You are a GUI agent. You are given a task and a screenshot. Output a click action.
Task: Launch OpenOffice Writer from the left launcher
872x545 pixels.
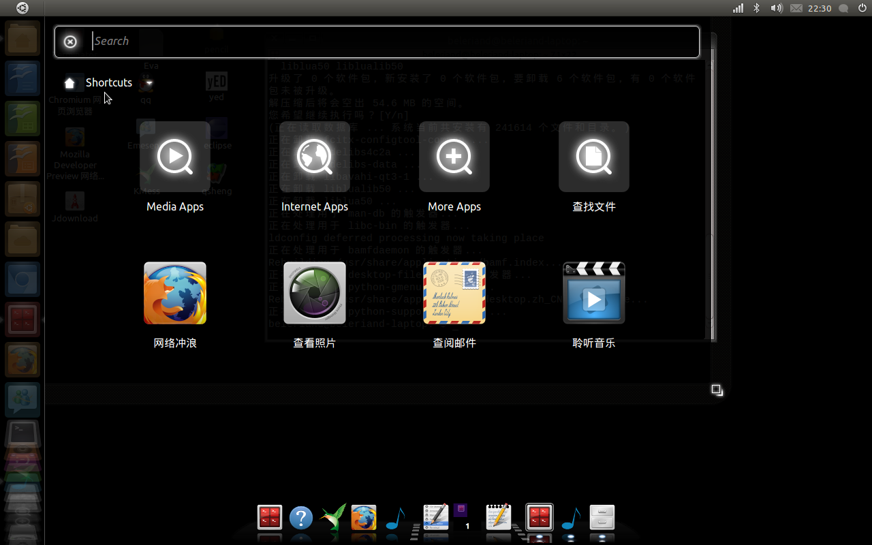point(22,78)
